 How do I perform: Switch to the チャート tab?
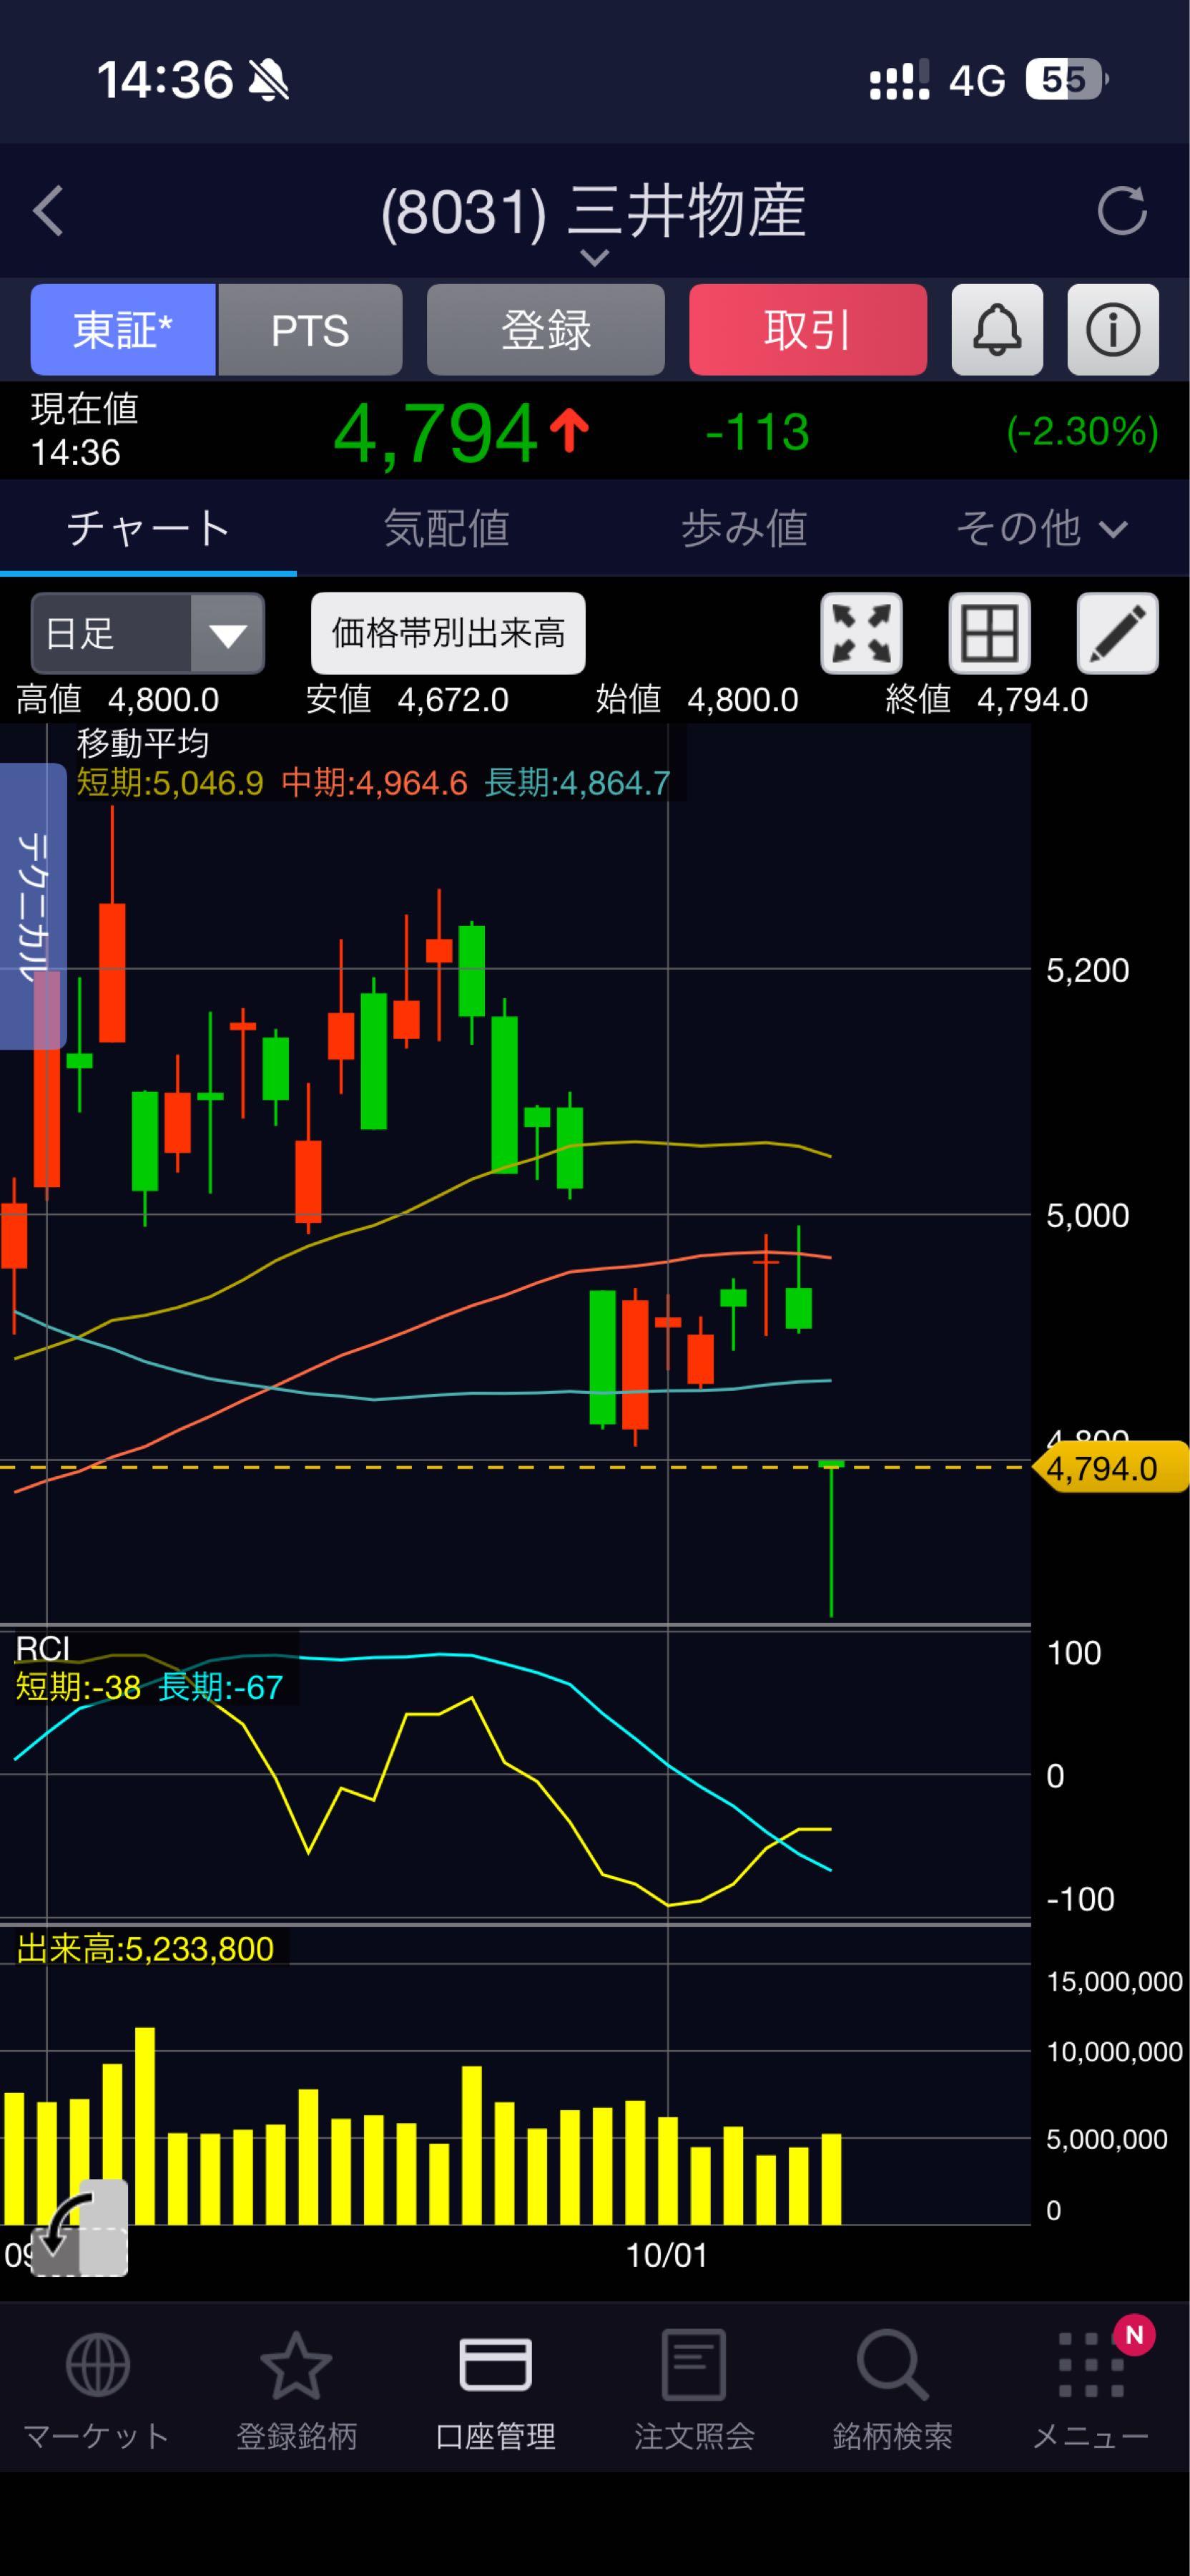[x=148, y=528]
